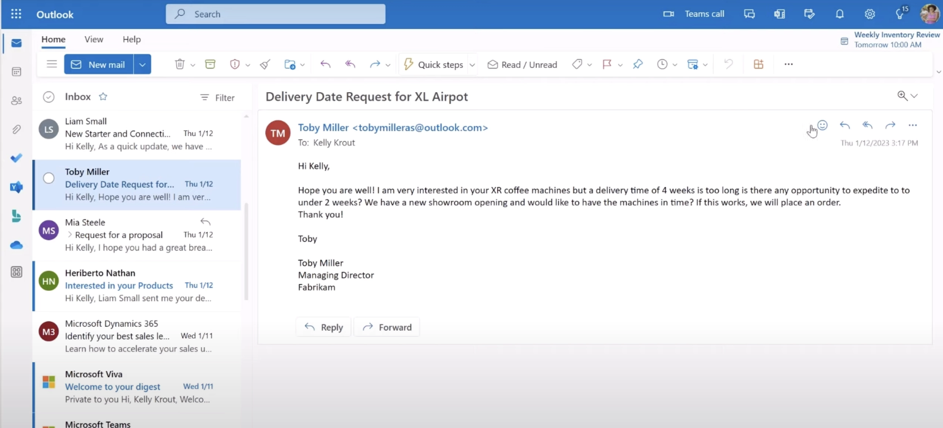Screen dimensions: 943x428
Task: Select the Toby Miller message checkbox
Action: click(48, 178)
